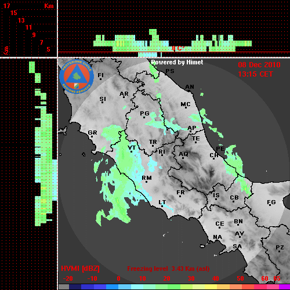This screenshot has width=290, height=290.
Task: Click the 13 km altitude label
Action: pyautogui.click(x=21, y=20)
